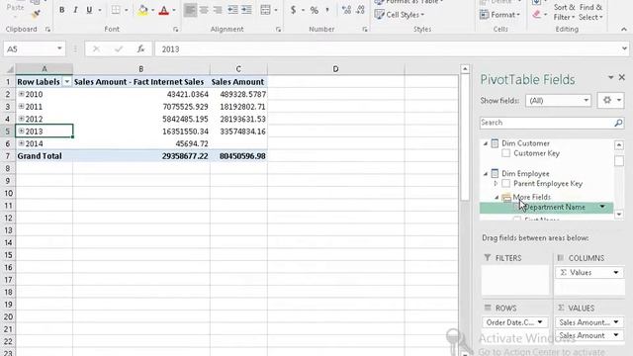Expand the 2014 row in the pivot table

(x=22, y=142)
